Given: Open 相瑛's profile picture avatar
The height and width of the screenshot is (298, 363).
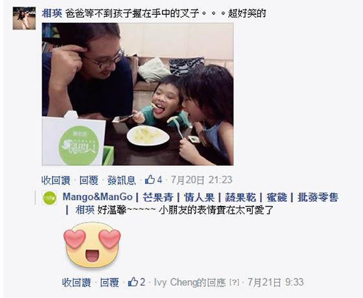Looking at the screenshot, I should coord(25,18).
